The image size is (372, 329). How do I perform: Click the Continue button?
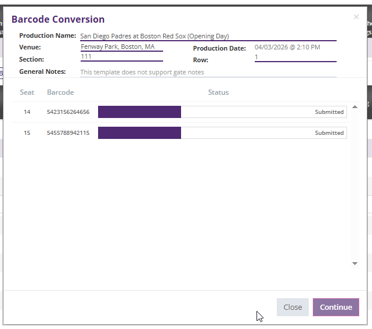[x=335, y=307]
